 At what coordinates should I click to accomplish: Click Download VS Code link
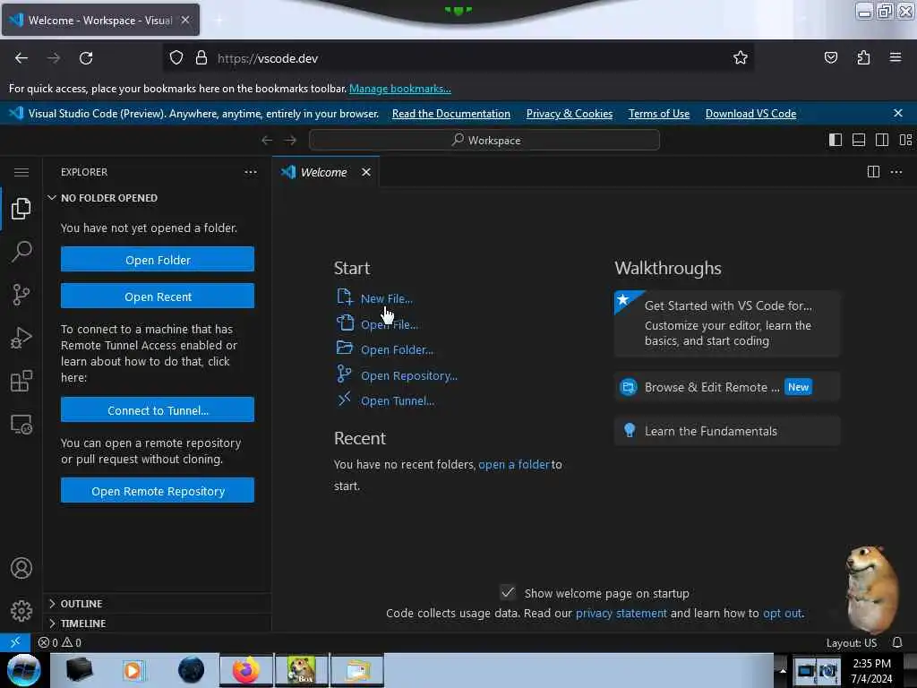(x=750, y=114)
